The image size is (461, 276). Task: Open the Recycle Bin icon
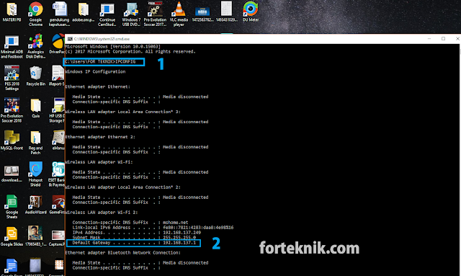(x=35, y=76)
